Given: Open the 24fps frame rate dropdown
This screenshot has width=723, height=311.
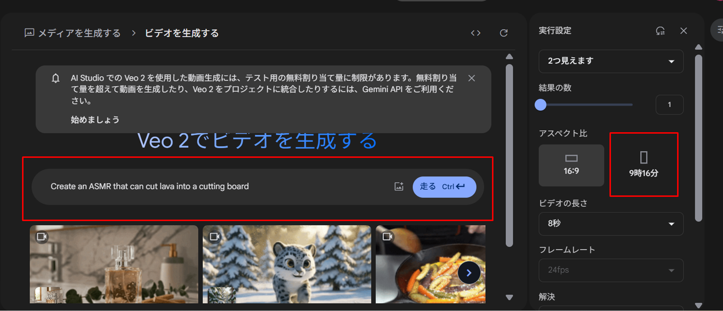Looking at the screenshot, I should pyautogui.click(x=611, y=270).
